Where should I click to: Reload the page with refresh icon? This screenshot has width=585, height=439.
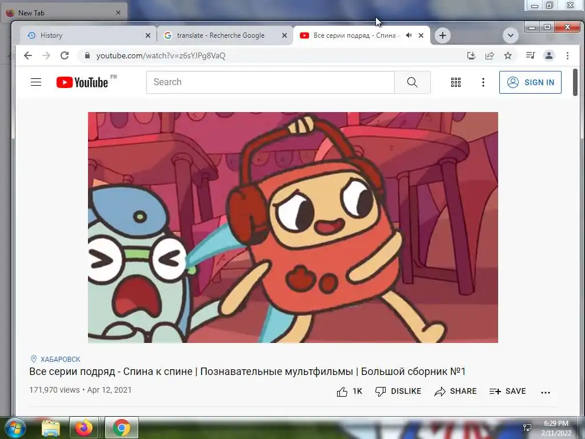pyautogui.click(x=65, y=55)
